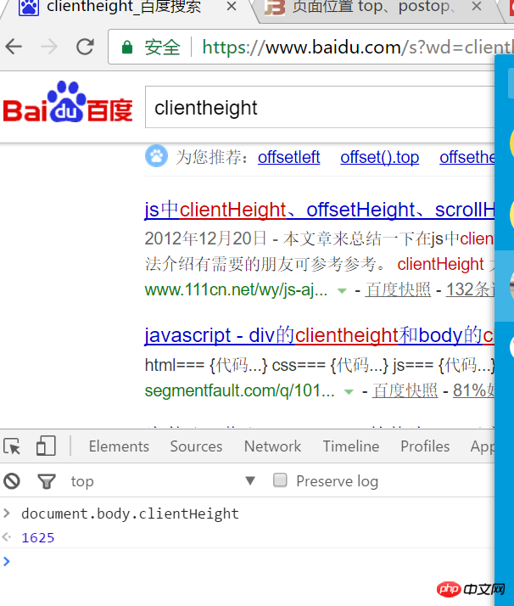This screenshot has width=514, height=606.
Task: Open the Network panel tab
Action: coord(272,446)
